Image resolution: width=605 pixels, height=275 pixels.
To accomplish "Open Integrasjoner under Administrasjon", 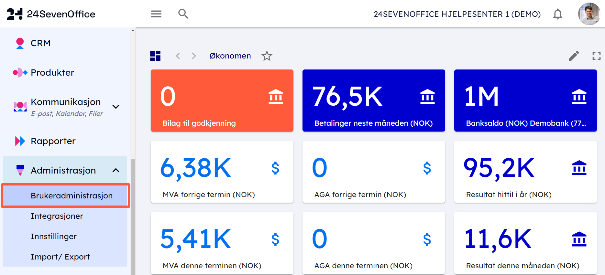I will tap(57, 216).
